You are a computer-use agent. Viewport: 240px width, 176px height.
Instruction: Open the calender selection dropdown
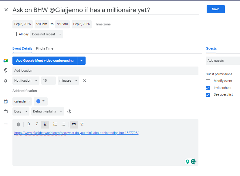22,101
